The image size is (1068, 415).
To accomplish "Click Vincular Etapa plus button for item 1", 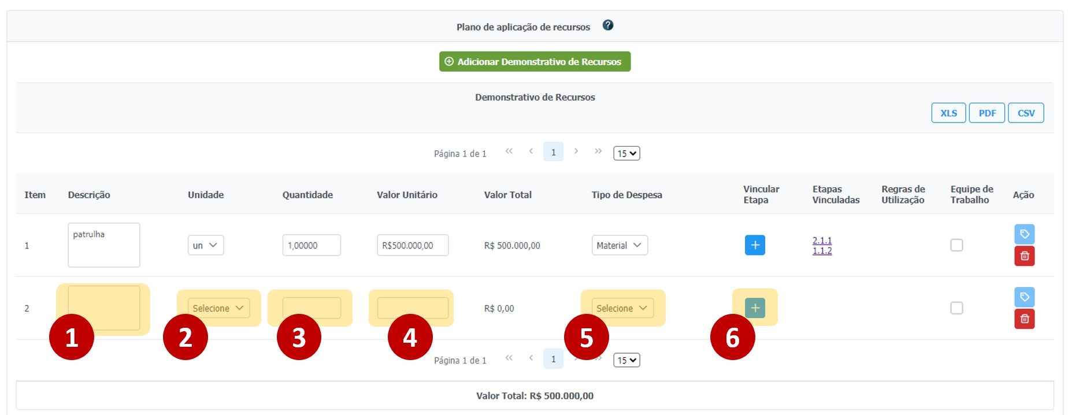I will point(755,245).
